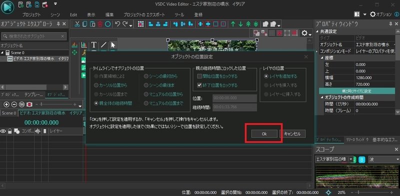Open the ツール menu
Image resolution: width=400 pixels, height=196 pixels.
179,15
